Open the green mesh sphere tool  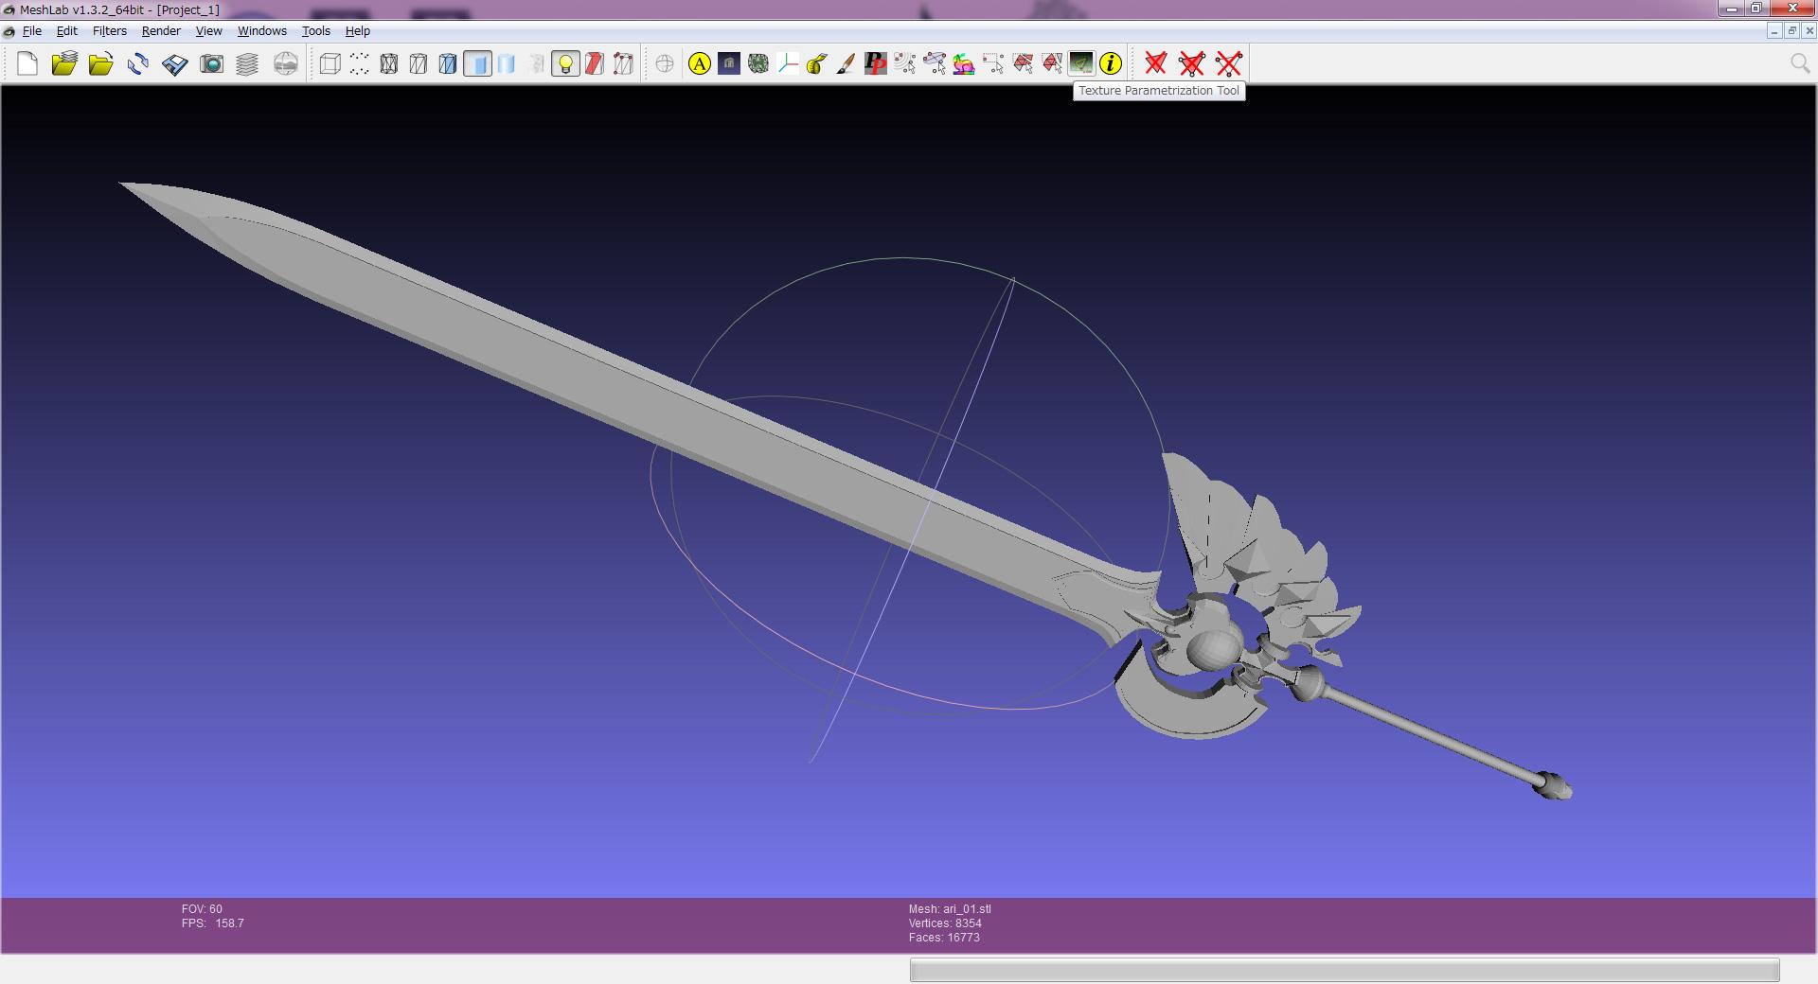coord(758,63)
